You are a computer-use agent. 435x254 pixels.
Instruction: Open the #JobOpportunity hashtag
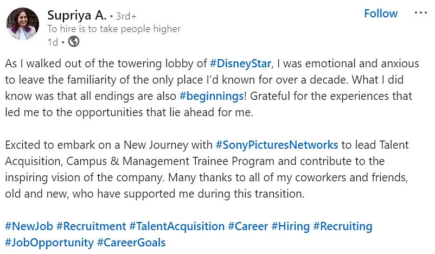pyautogui.click(x=49, y=243)
